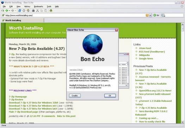Click the Bon Echo title bar globe icon
Viewport: 185px width, 128px height.
(x=2, y=2)
